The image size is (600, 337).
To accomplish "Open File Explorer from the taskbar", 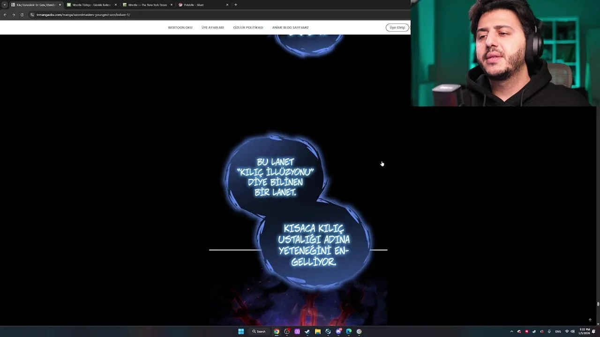I will pyautogui.click(x=317, y=331).
